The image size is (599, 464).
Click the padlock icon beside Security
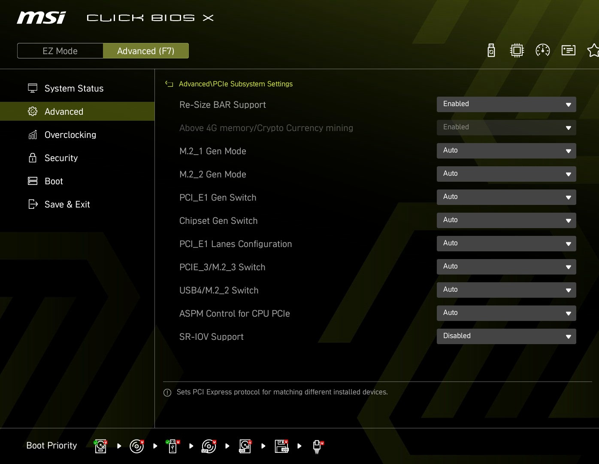pos(33,158)
